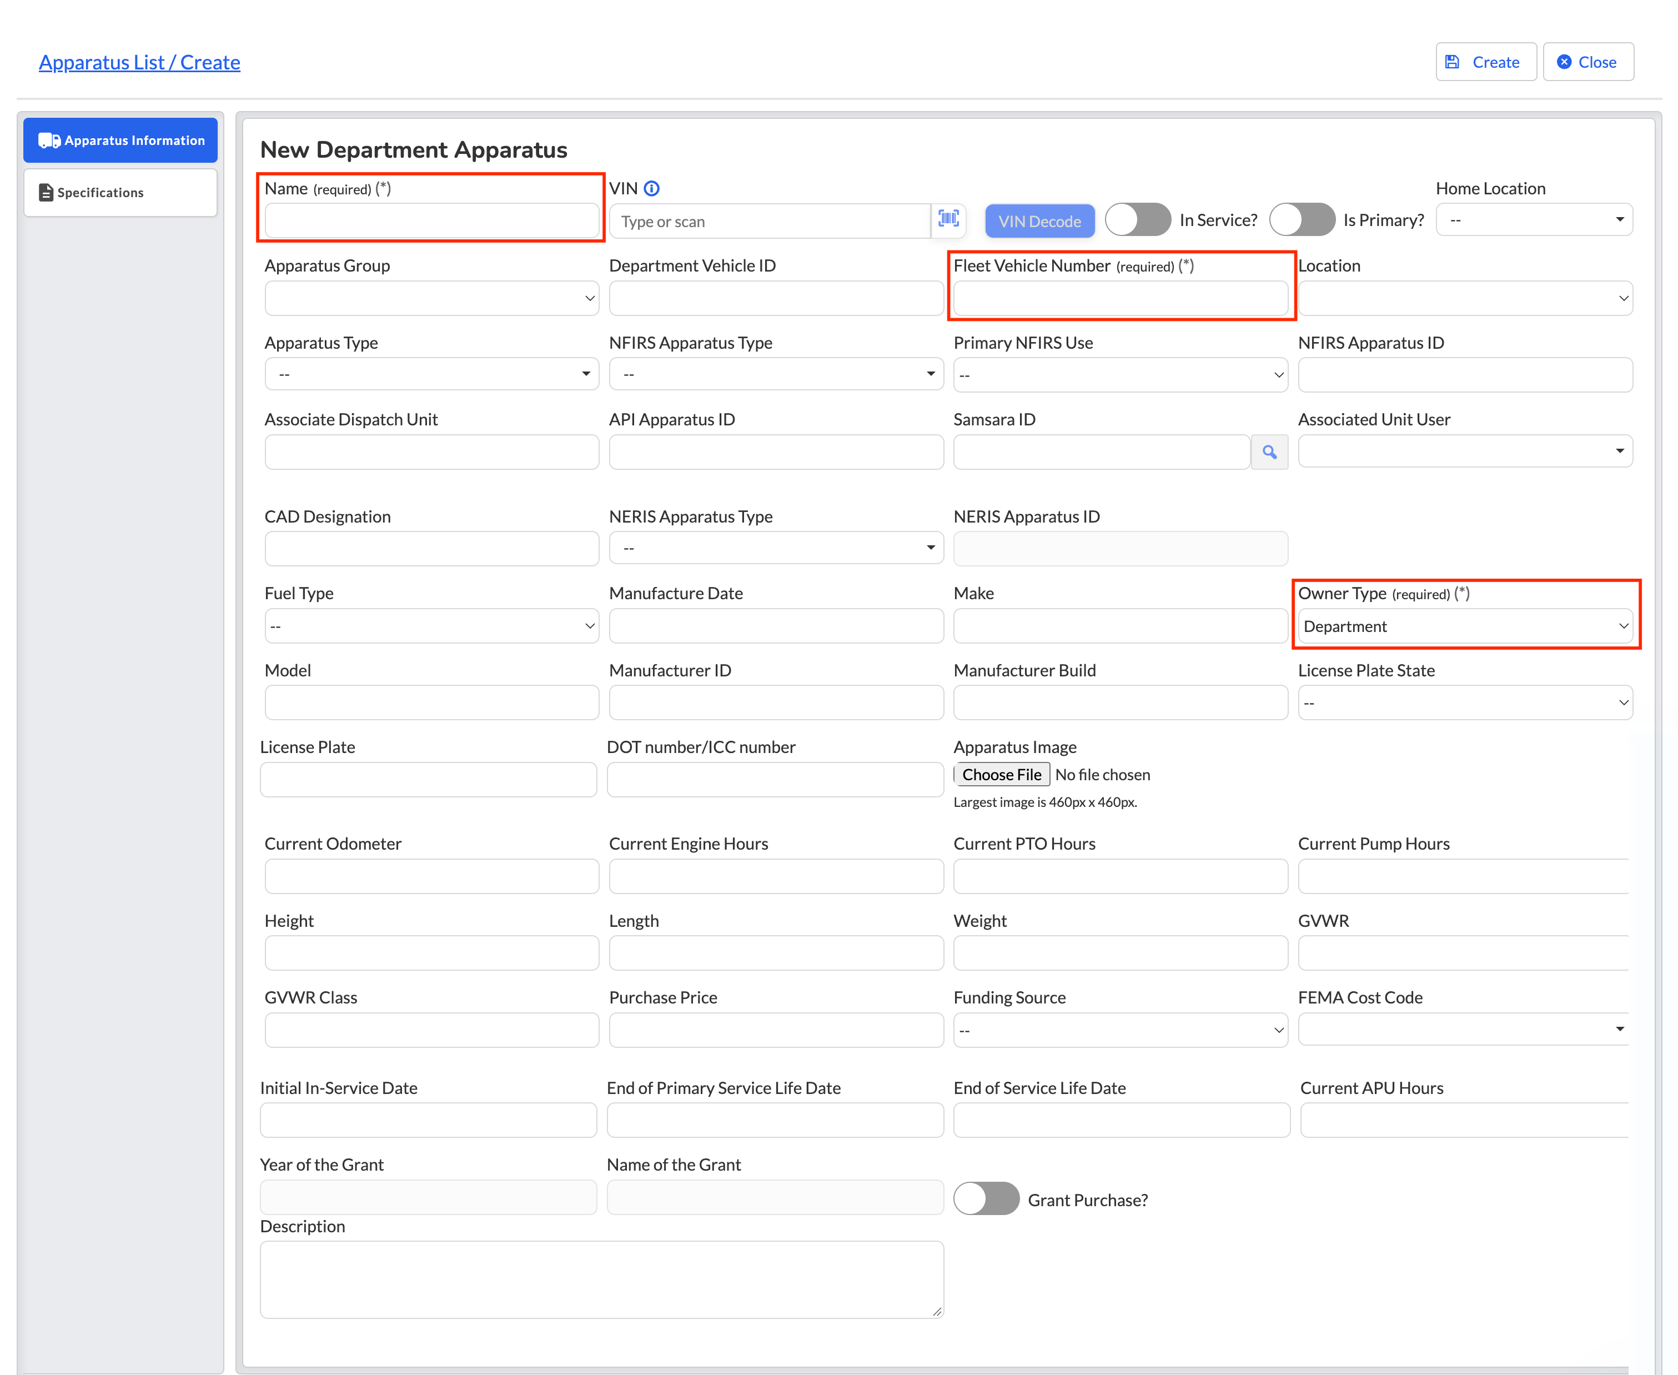Click the truck icon in Apparatus Information

coord(49,141)
